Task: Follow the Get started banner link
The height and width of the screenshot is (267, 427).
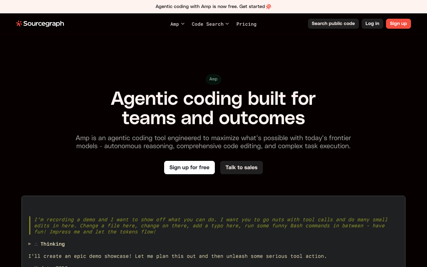Action: tap(252, 7)
